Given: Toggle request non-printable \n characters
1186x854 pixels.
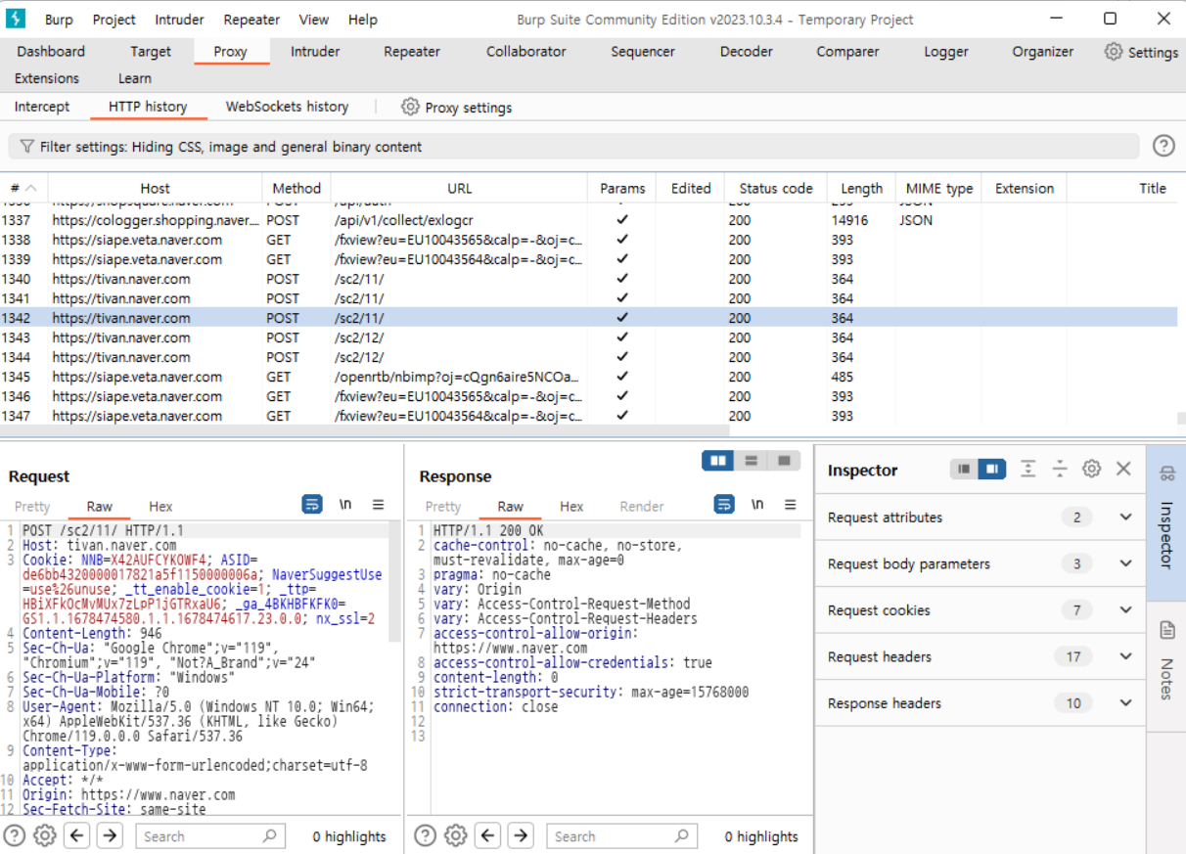Looking at the screenshot, I should click(345, 505).
